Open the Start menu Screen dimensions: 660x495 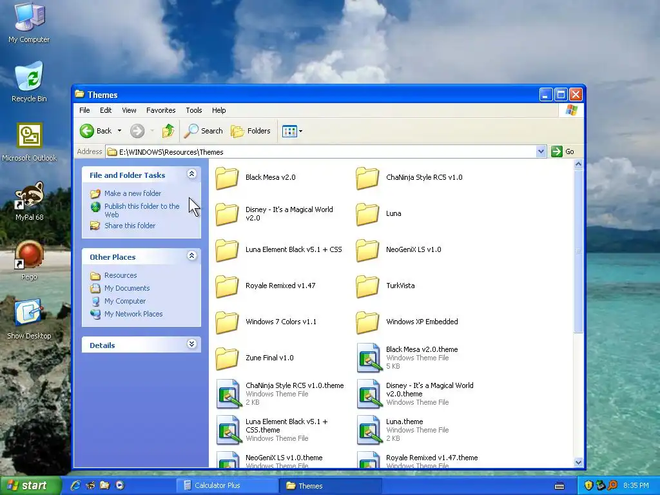30,486
